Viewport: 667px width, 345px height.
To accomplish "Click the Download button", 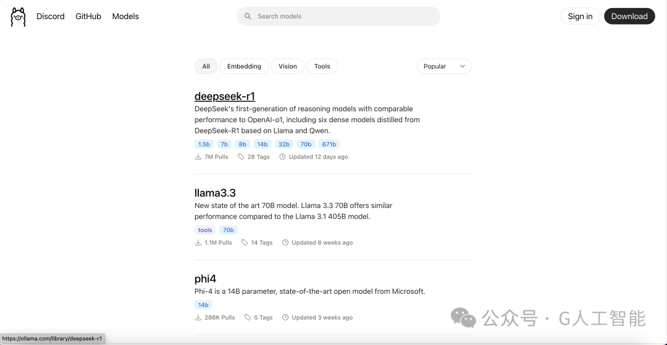I will [629, 16].
